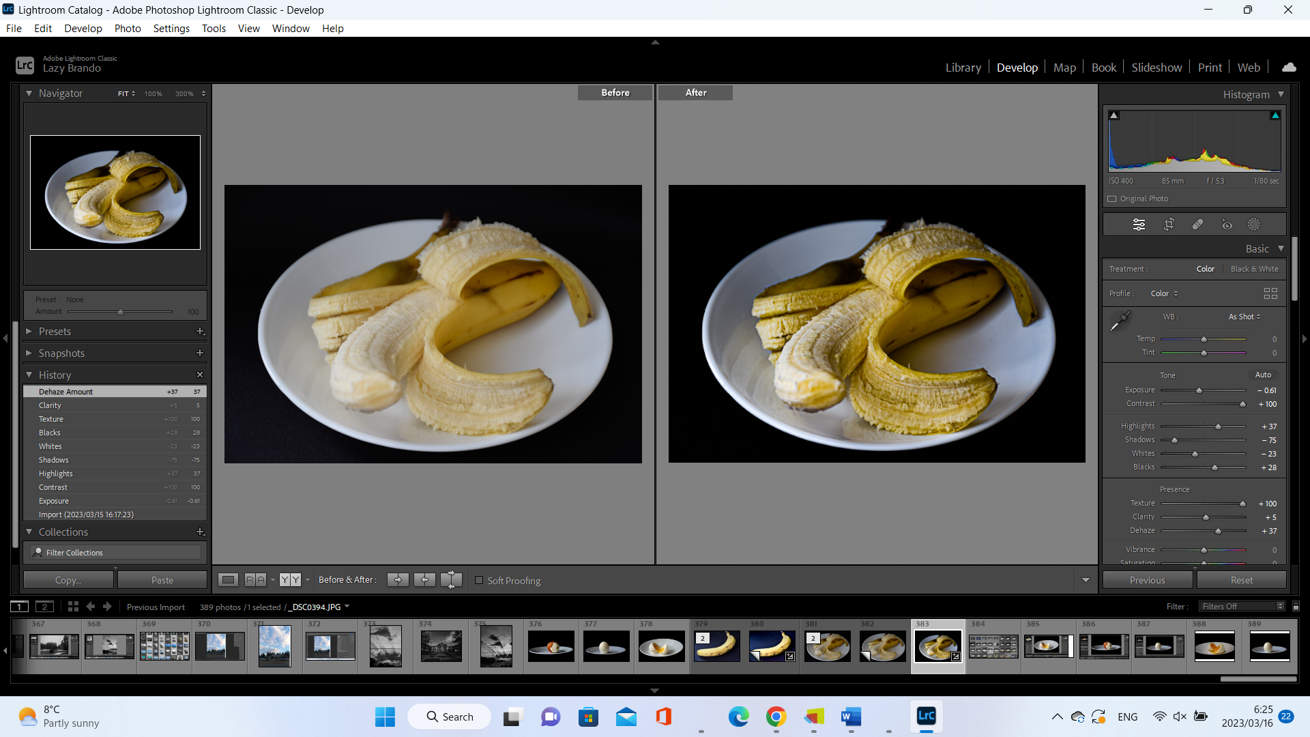Activate the Red Eye Correction tool

(1227, 225)
